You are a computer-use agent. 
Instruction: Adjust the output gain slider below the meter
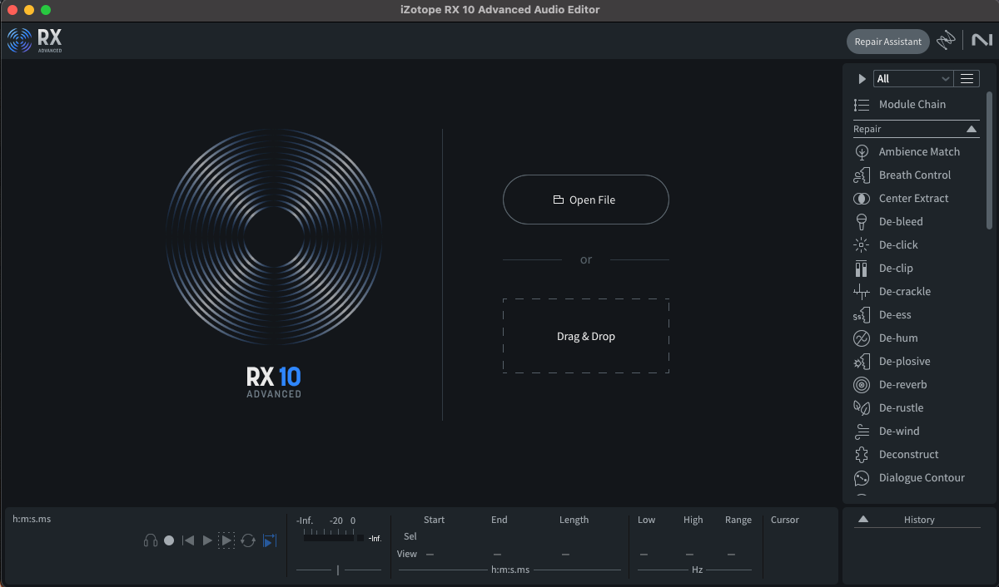pos(338,570)
